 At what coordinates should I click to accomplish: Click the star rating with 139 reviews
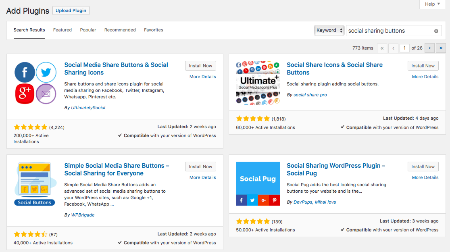(253, 221)
